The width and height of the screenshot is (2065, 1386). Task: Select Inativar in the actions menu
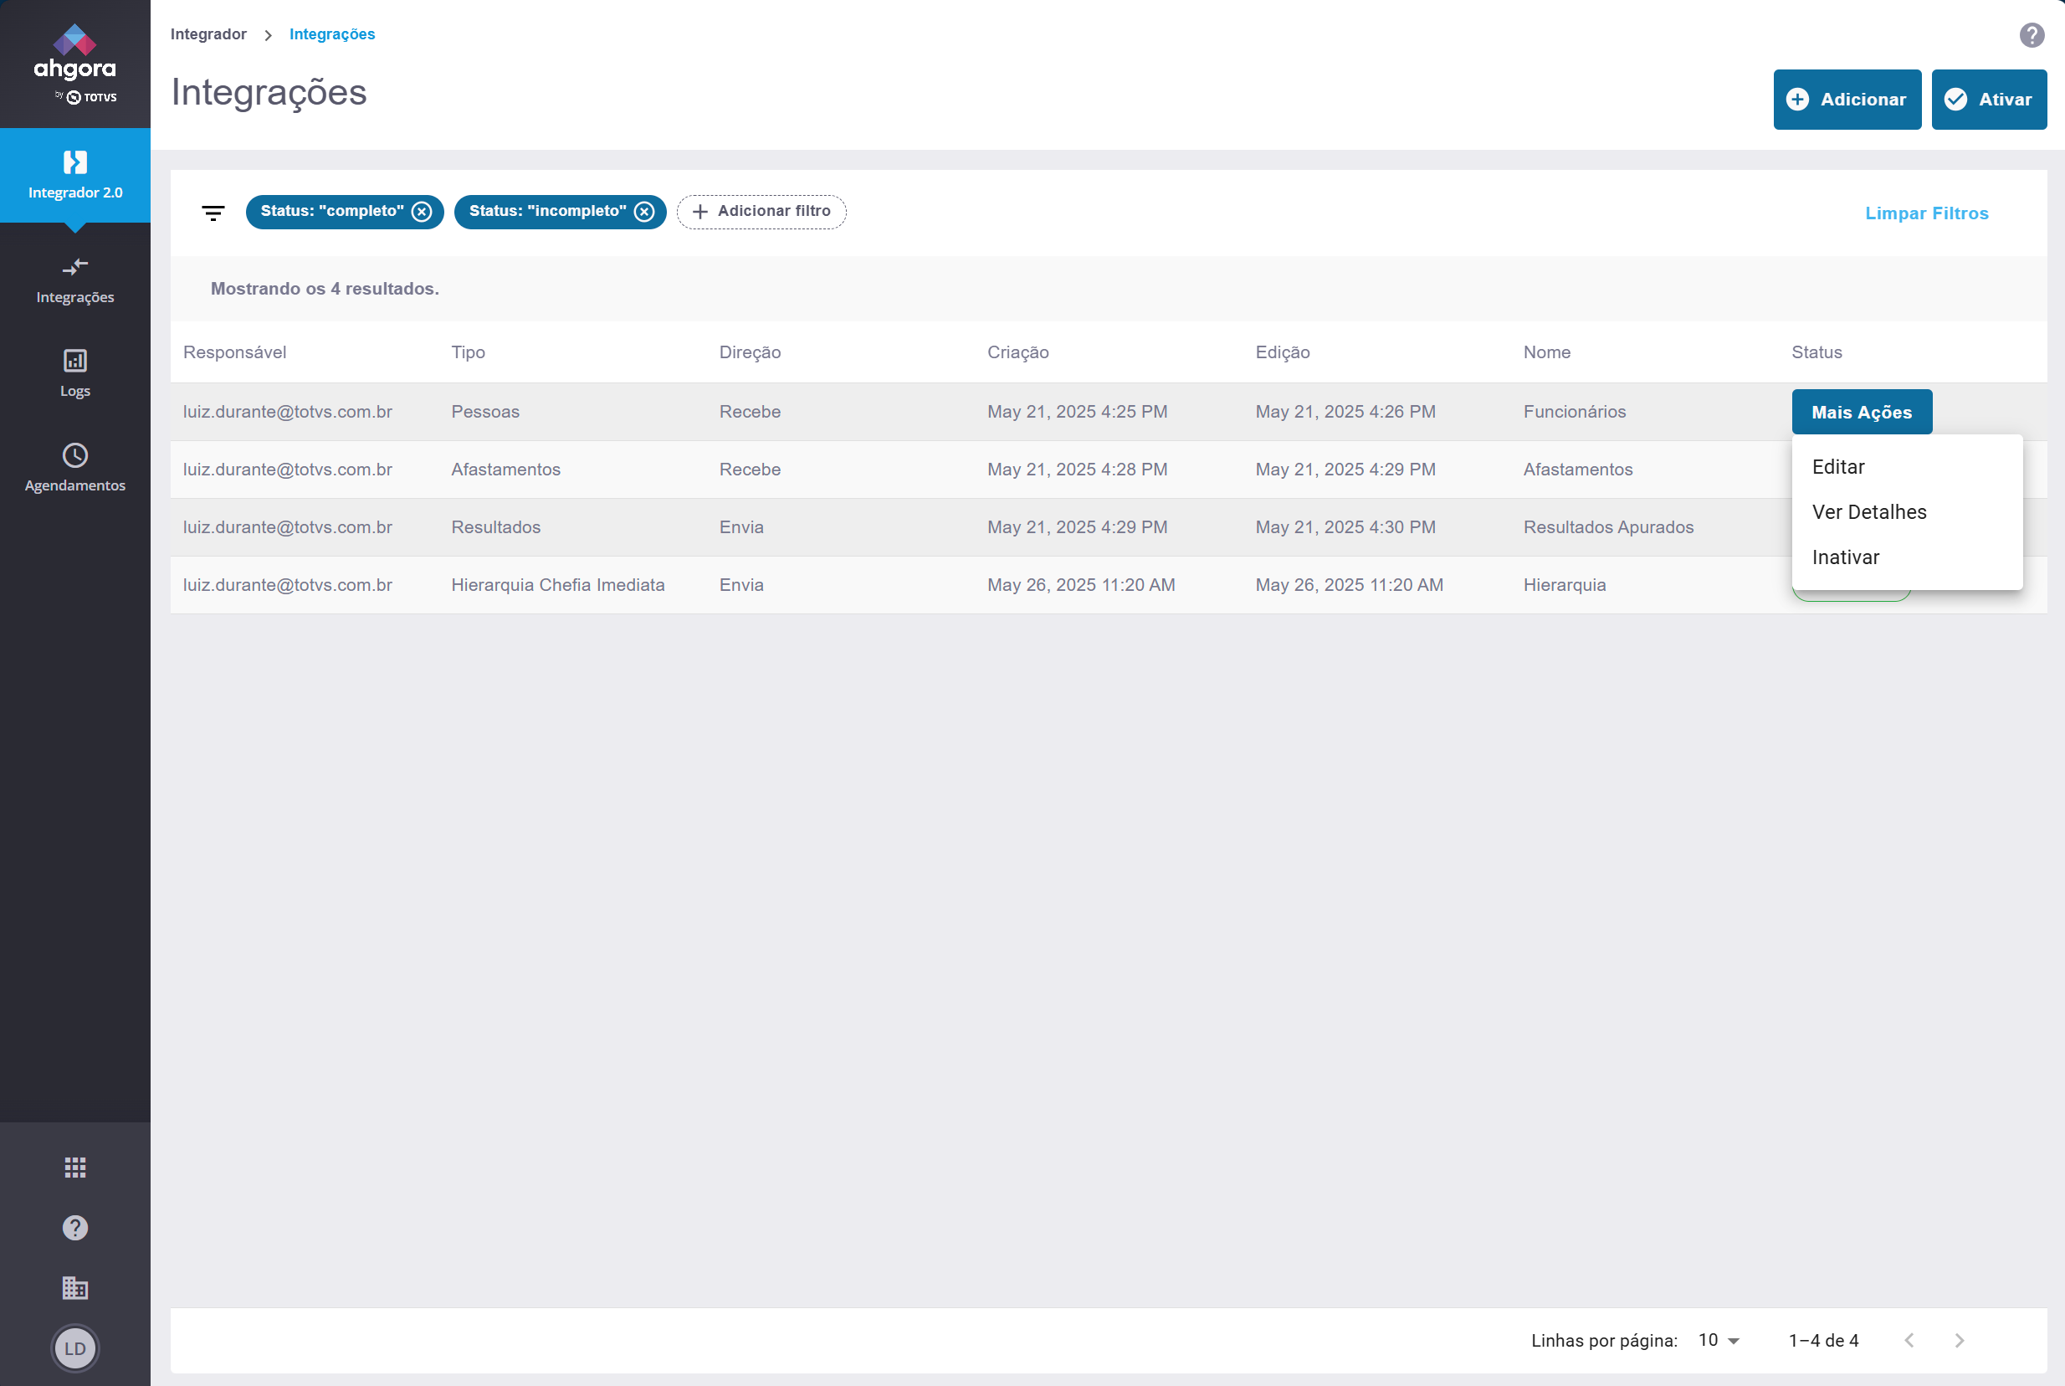[x=1845, y=557]
